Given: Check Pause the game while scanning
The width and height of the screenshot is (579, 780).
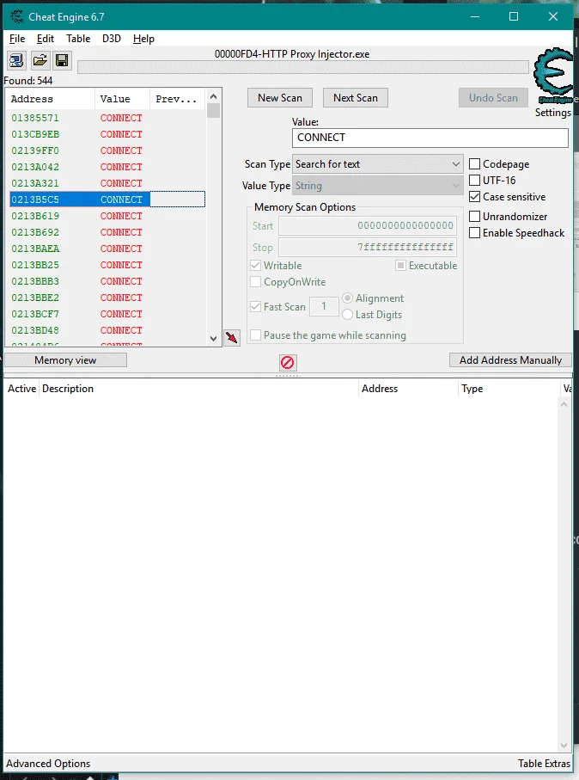Looking at the screenshot, I should [x=255, y=335].
